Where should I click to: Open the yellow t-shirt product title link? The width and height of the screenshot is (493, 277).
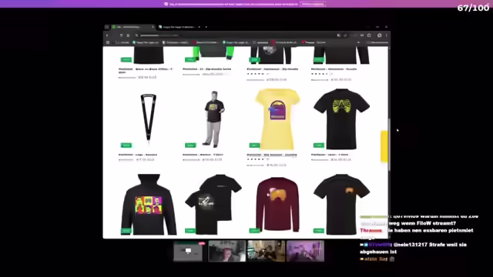pos(272,155)
